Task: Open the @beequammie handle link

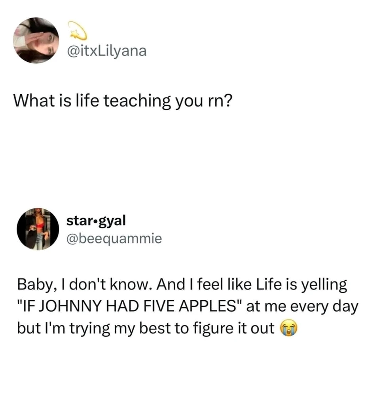Action: 114,239
